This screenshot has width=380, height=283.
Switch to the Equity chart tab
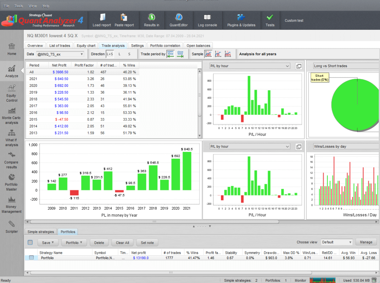click(x=86, y=46)
